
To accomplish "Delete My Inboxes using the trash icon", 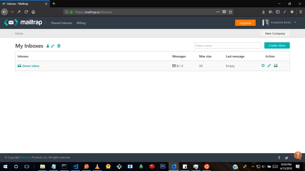I will pos(59,46).
